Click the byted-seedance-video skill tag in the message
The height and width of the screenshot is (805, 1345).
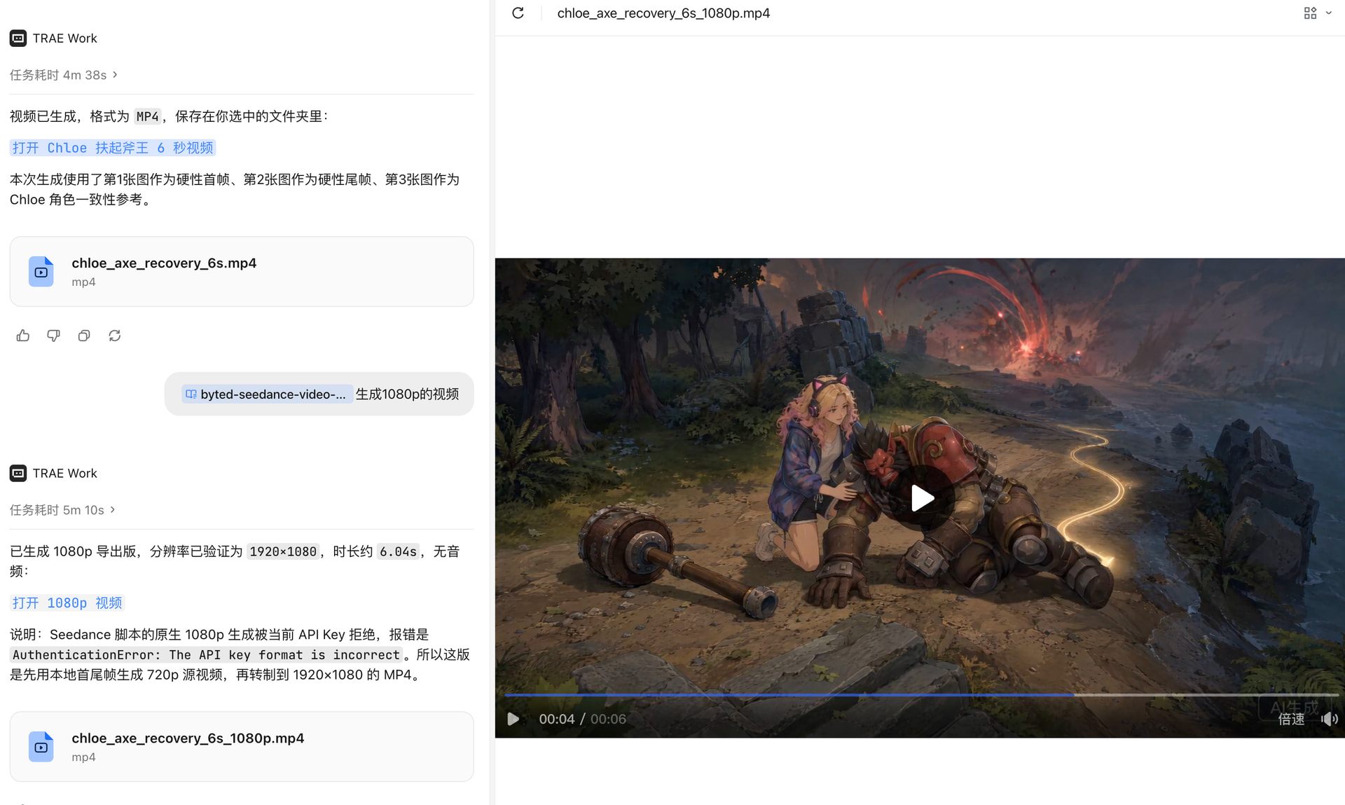click(x=265, y=394)
